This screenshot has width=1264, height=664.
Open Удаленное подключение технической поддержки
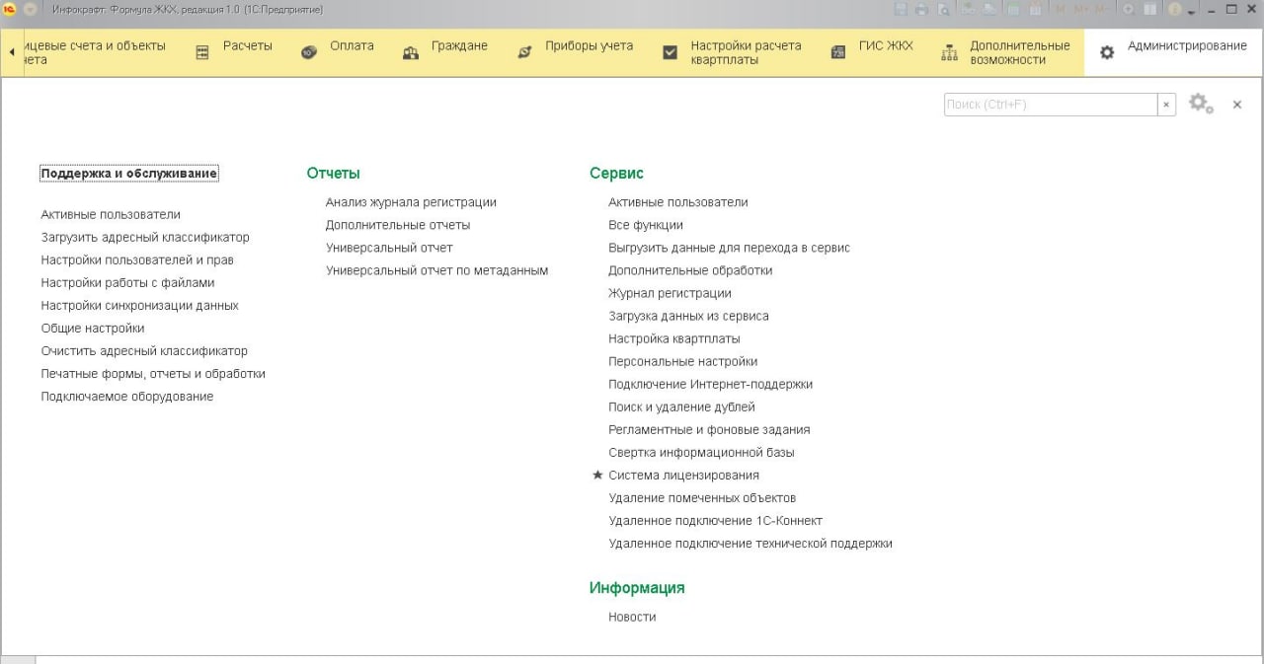pos(750,543)
